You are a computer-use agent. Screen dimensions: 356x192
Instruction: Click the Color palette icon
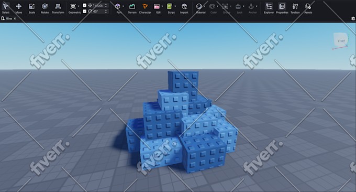(x=212, y=6)
